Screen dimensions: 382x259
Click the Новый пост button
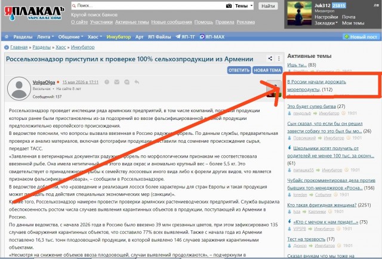tap(361, 37)
